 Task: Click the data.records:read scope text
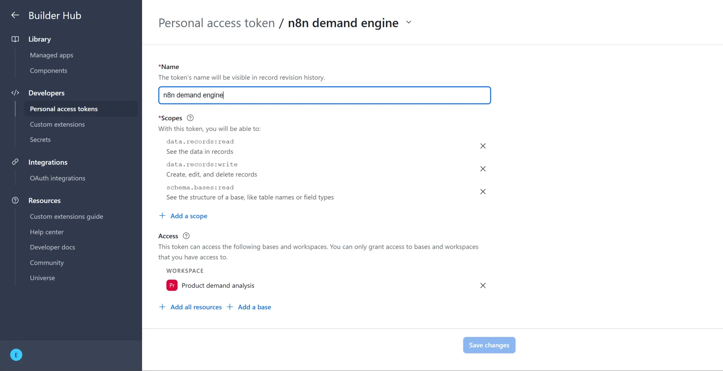200,141
